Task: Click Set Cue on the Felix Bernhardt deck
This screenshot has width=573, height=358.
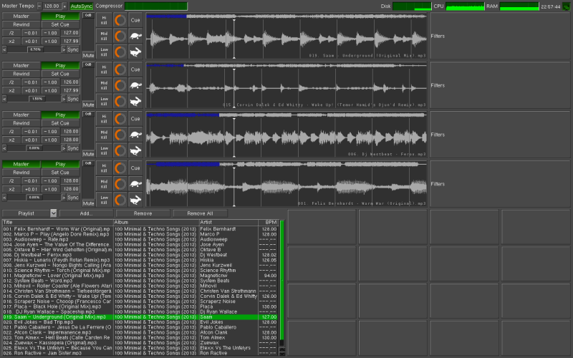Action: point(60,173)
